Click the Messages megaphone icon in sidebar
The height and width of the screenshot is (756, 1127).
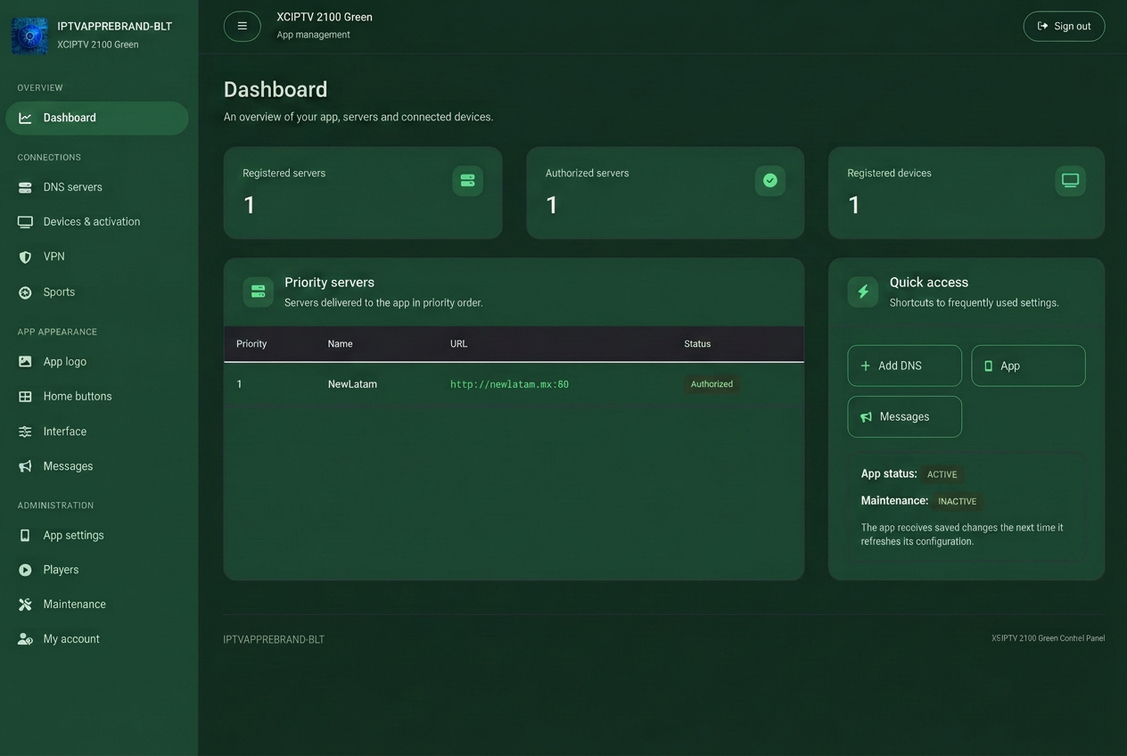(25, 466)
